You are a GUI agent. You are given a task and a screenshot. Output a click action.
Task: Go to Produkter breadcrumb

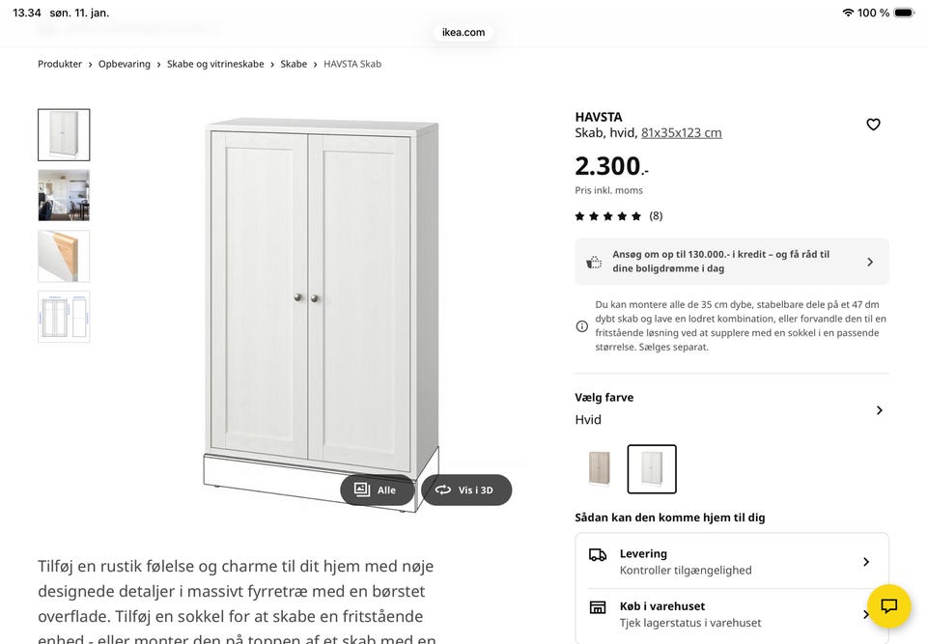click(60, 64)
